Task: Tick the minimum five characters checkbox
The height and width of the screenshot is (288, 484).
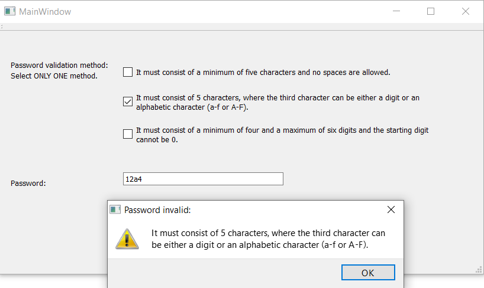Action: (x=127, y=72)
